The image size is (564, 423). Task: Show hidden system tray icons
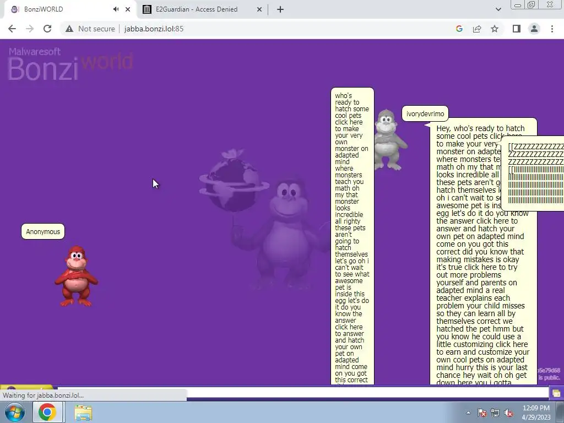[x=468, y=413]
